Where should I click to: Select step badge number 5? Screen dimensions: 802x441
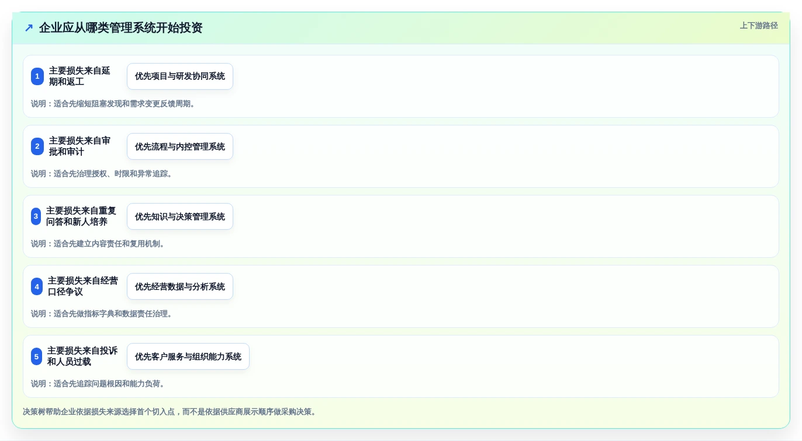point(37,356)
